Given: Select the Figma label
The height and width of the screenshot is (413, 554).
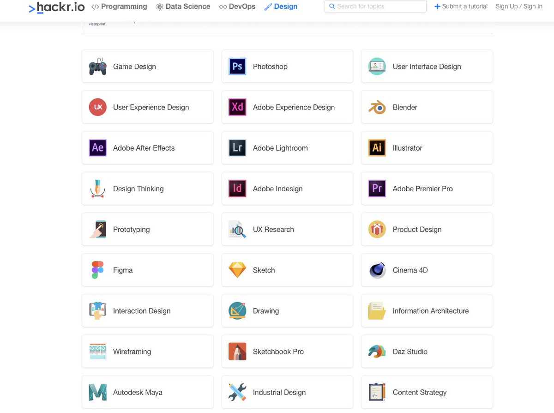Looking at the screenshot, I should 123,270.
